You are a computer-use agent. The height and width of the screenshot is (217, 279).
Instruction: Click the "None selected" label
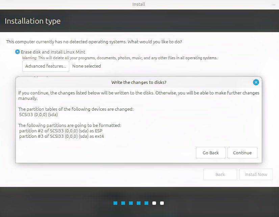(86, 66)
